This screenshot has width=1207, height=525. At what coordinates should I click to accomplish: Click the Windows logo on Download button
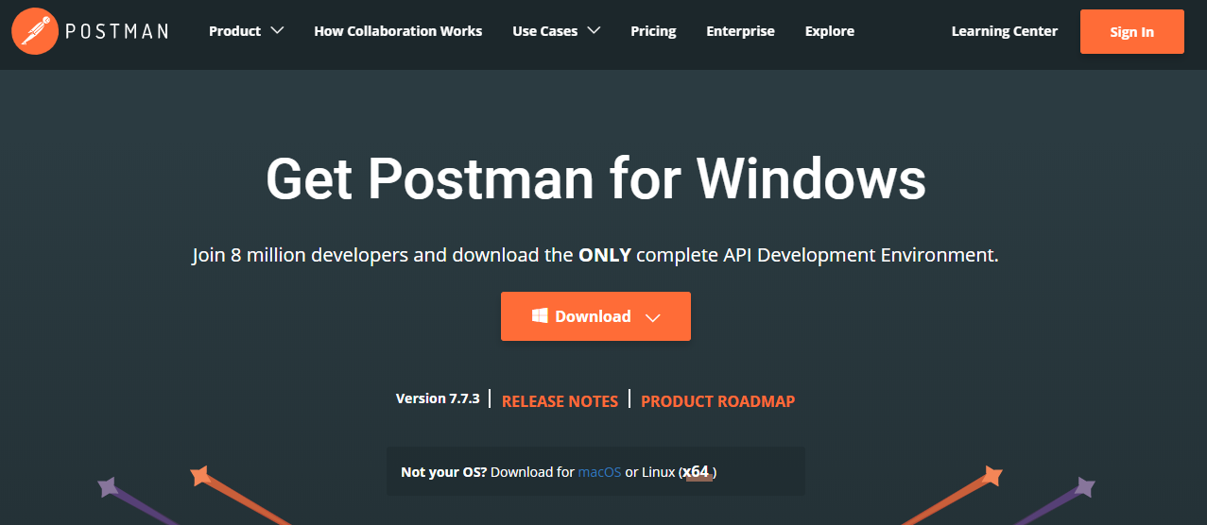(x=540, y=315)
